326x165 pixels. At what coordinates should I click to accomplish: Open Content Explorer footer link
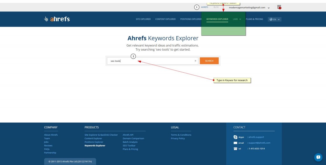(93, 138)
